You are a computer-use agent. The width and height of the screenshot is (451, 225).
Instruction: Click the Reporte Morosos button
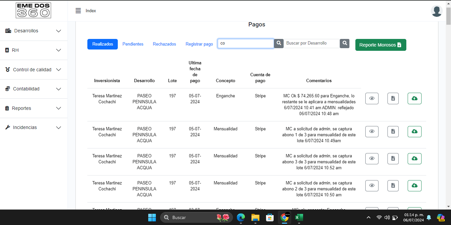pos(381,45)
